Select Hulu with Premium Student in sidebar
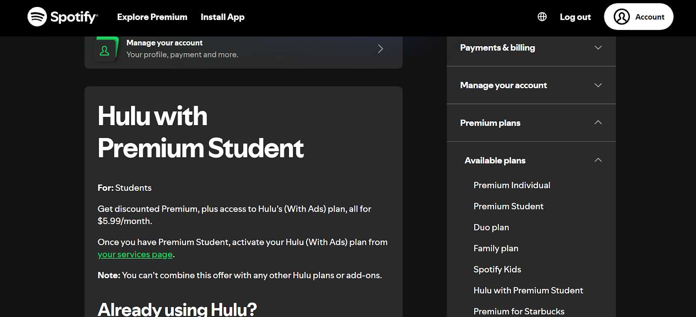The width and height of the screenshot is (696, 317). [x=528, y=290]
